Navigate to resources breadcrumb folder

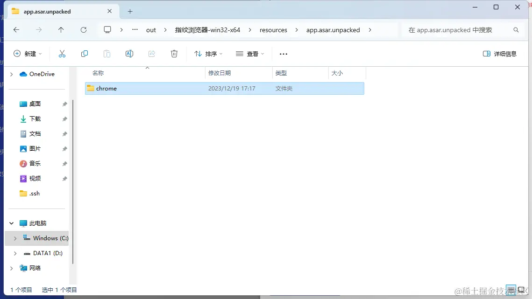tap(273, 30)
